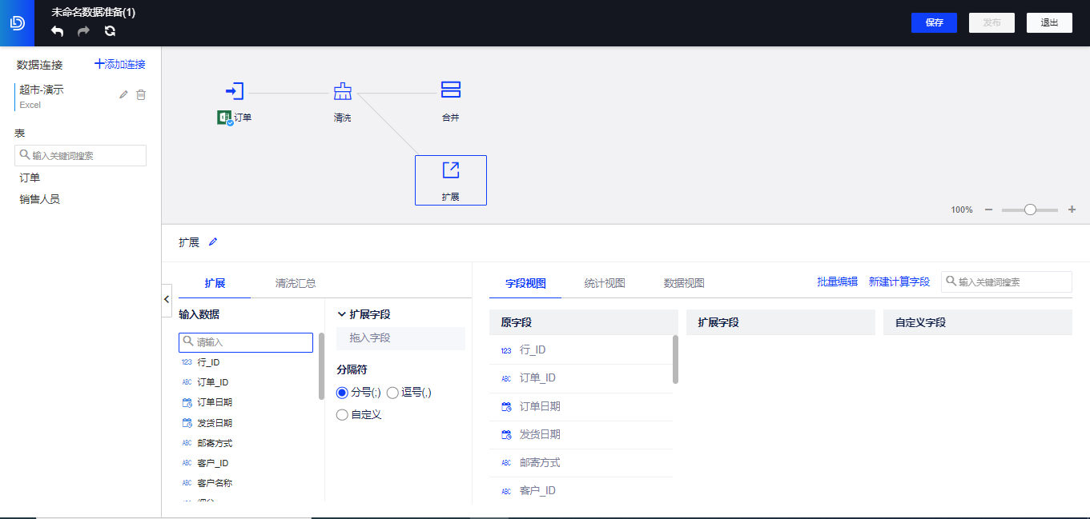Collapse the 扩展字段 section chevron

[x=340, y=314]
